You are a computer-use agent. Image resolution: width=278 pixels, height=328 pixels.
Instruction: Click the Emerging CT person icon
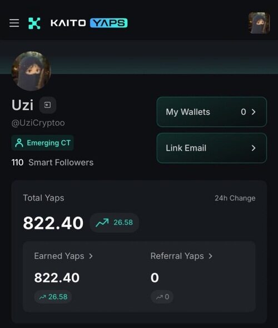[x=19, y=143]
